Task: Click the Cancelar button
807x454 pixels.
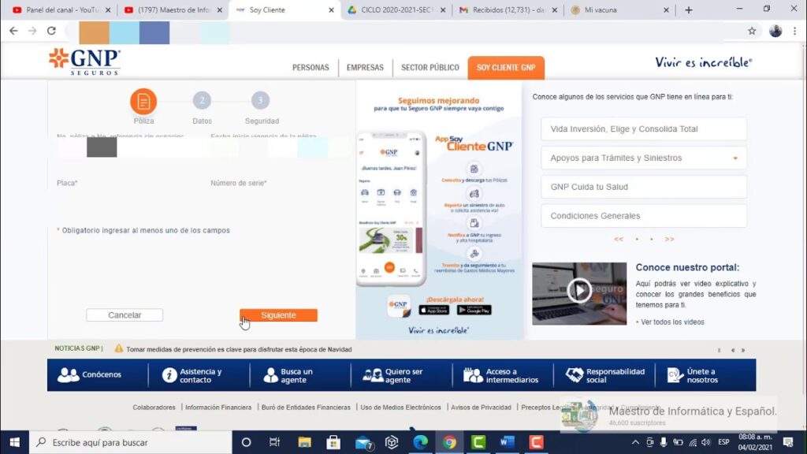Action: tap(125, 315)
